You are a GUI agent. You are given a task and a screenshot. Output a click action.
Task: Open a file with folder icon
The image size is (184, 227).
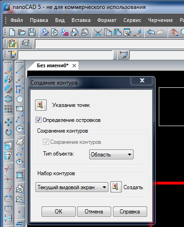click(x=22, y=32)
